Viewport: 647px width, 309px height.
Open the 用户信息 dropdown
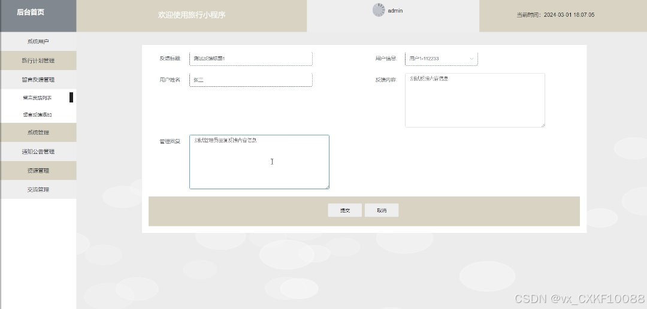click(442, 59)
